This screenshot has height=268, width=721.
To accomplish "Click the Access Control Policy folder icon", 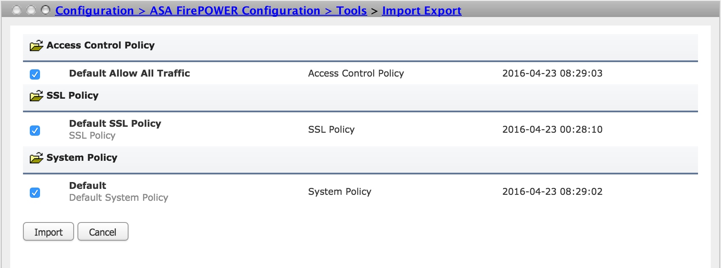I will (37, 46).
